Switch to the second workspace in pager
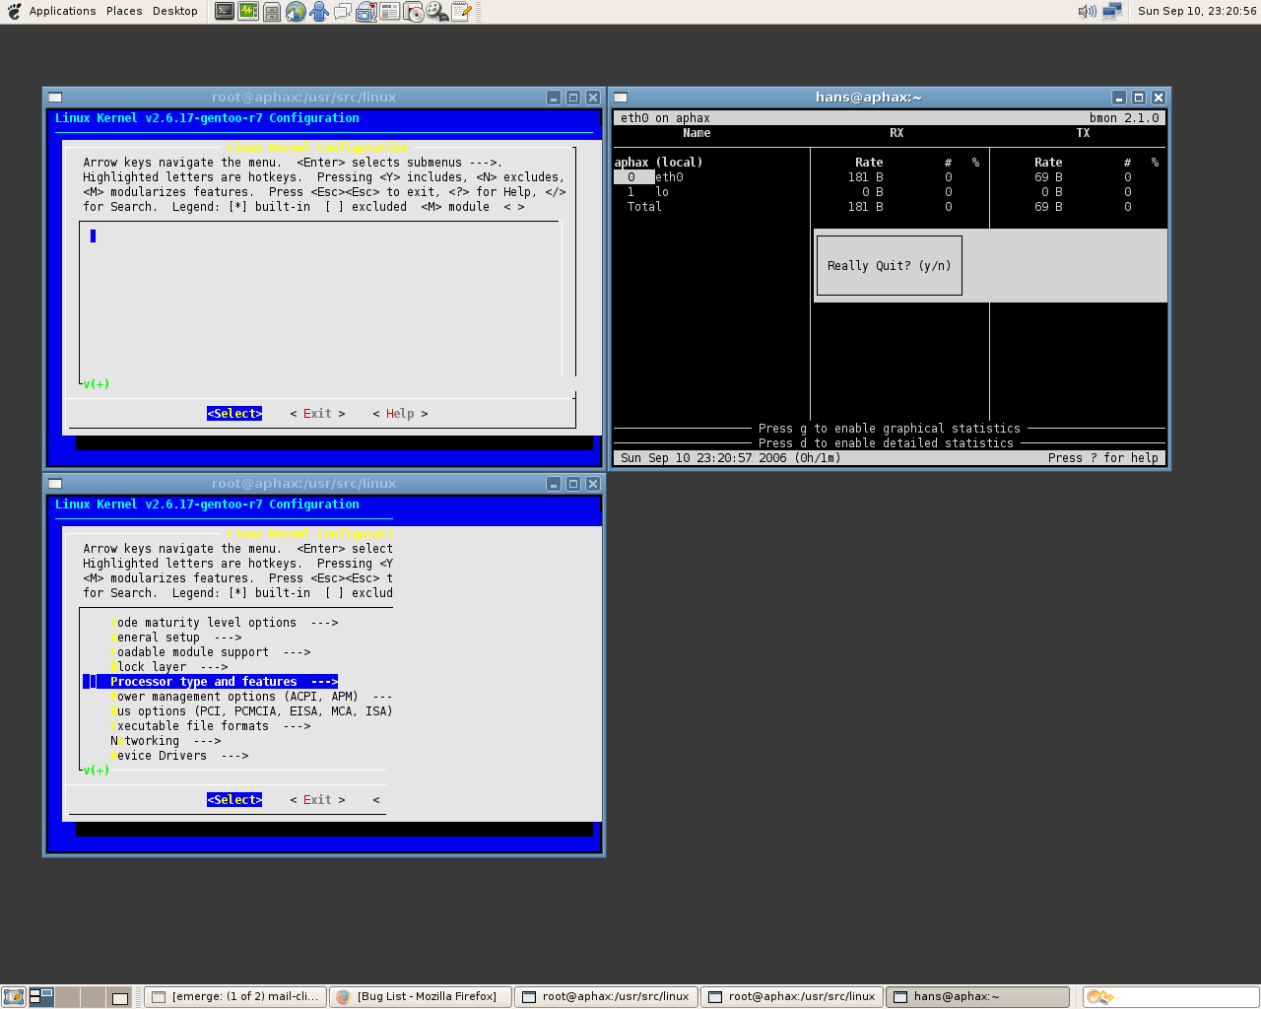The image size is (1261, 1009). (67, 997)
